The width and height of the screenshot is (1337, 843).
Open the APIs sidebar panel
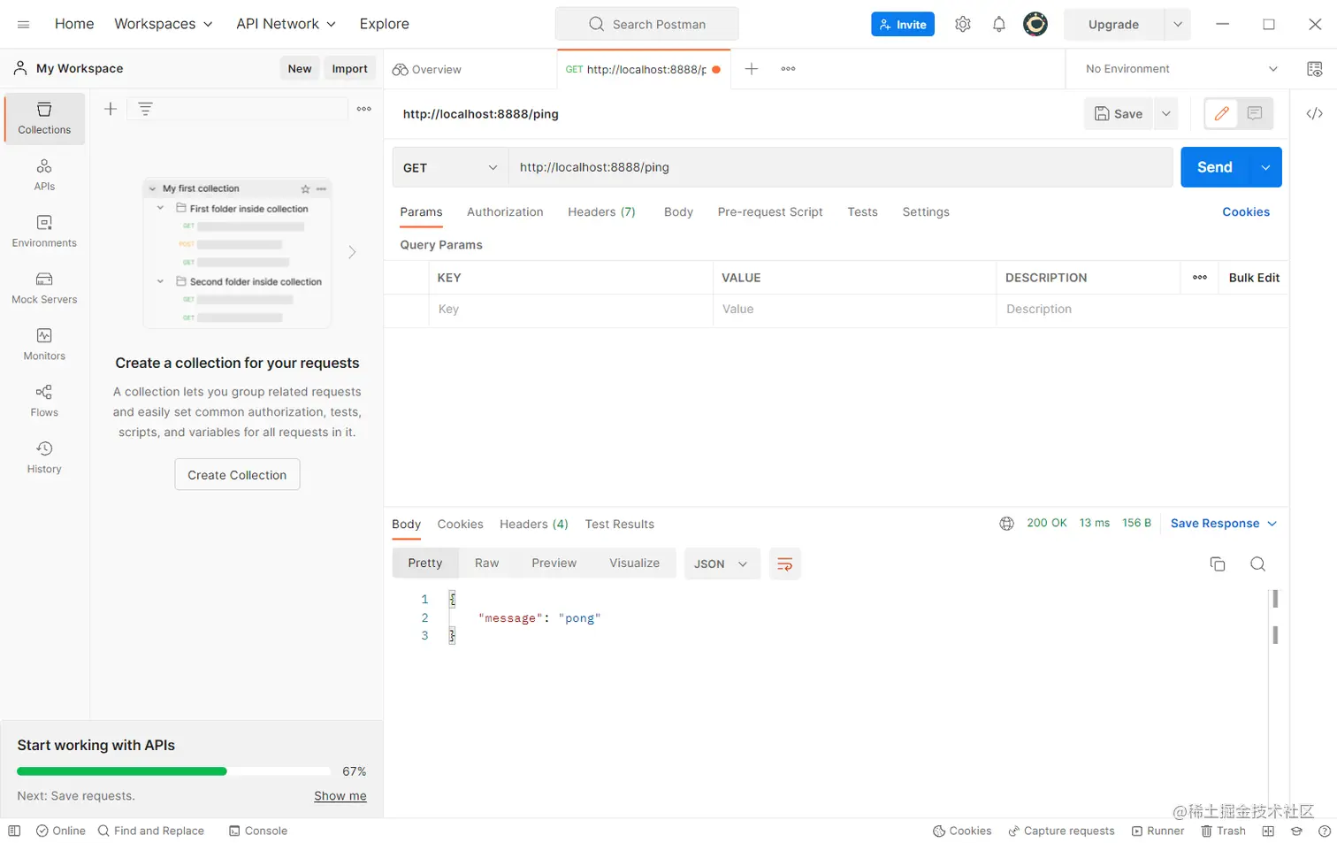pos(44,175)
